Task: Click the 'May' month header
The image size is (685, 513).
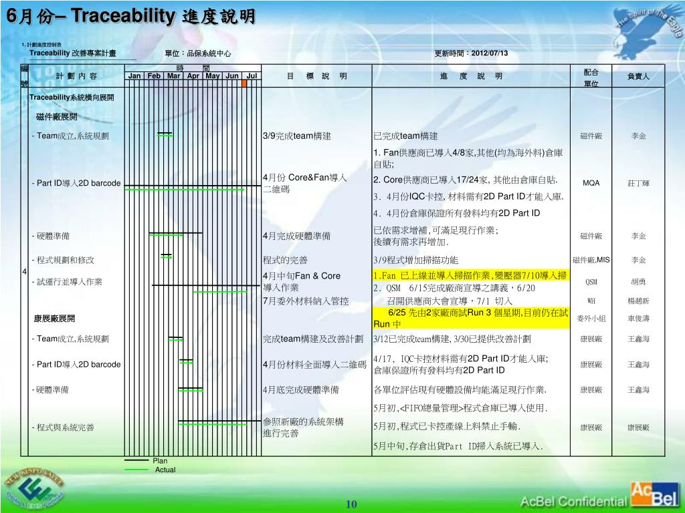Action: (x=212, y=76)
